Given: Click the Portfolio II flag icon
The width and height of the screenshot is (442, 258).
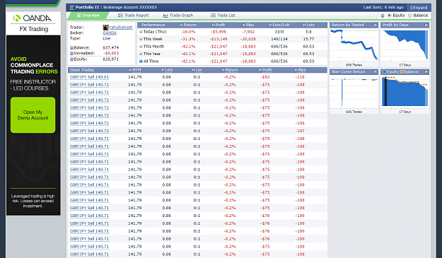Looking at the screenshot, I should [x=72, y=7].
